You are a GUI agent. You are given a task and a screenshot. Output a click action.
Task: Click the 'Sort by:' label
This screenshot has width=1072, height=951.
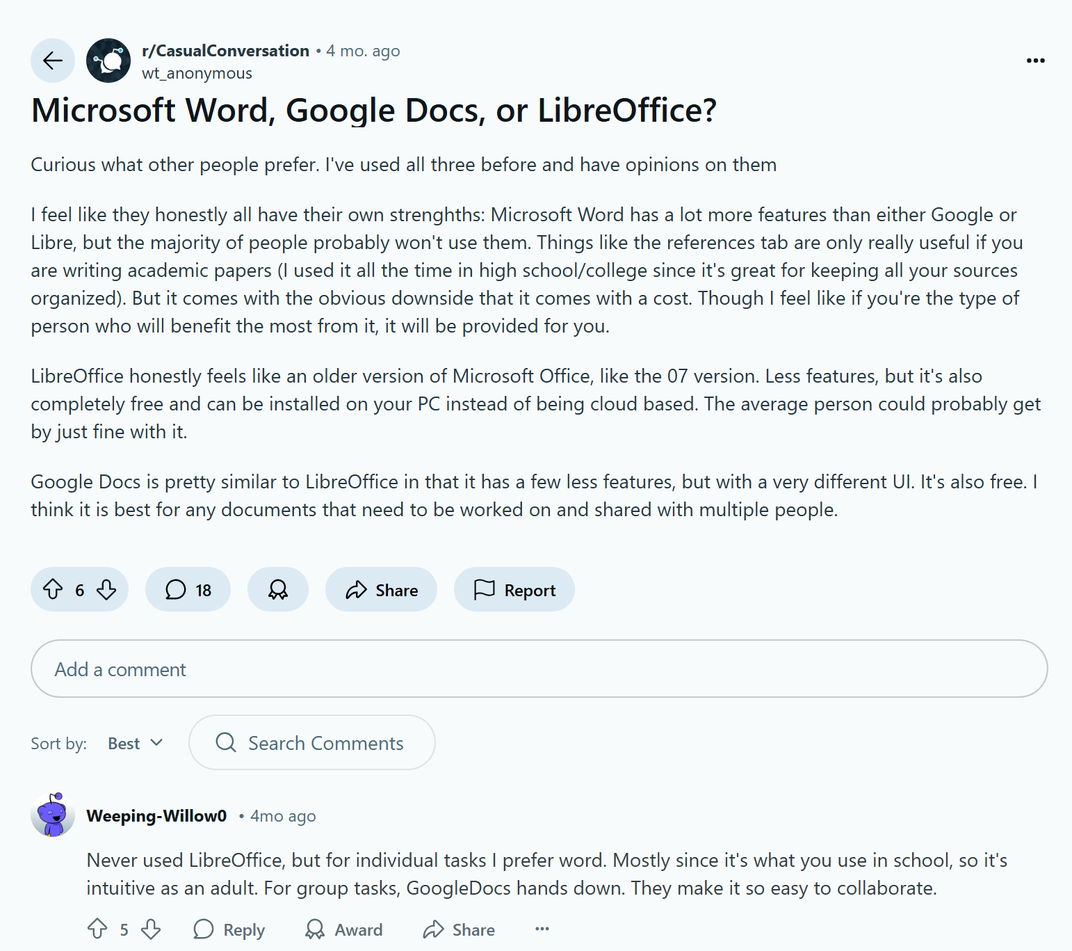[x=58, y=743]
